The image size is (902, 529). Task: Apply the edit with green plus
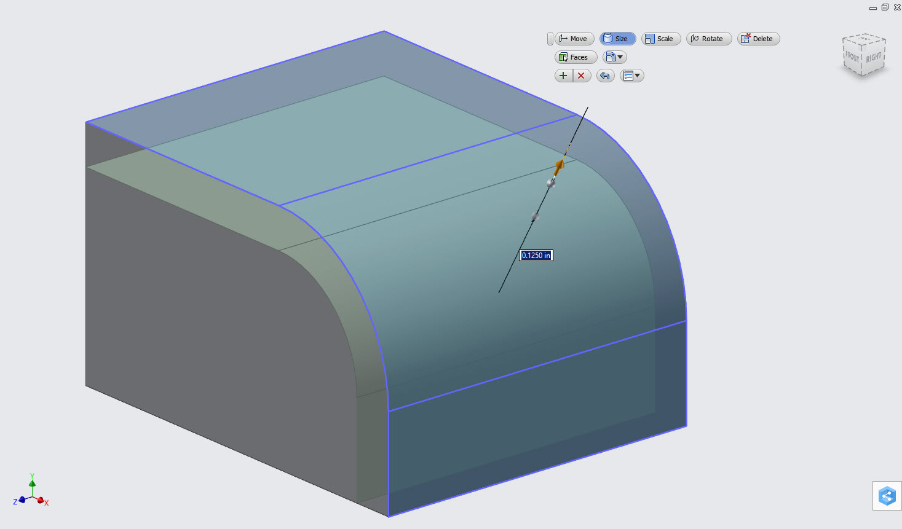[x=563, y=76]
